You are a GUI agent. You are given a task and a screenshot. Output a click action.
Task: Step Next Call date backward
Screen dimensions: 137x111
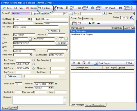pyautogui.click(x=49, y=84)
